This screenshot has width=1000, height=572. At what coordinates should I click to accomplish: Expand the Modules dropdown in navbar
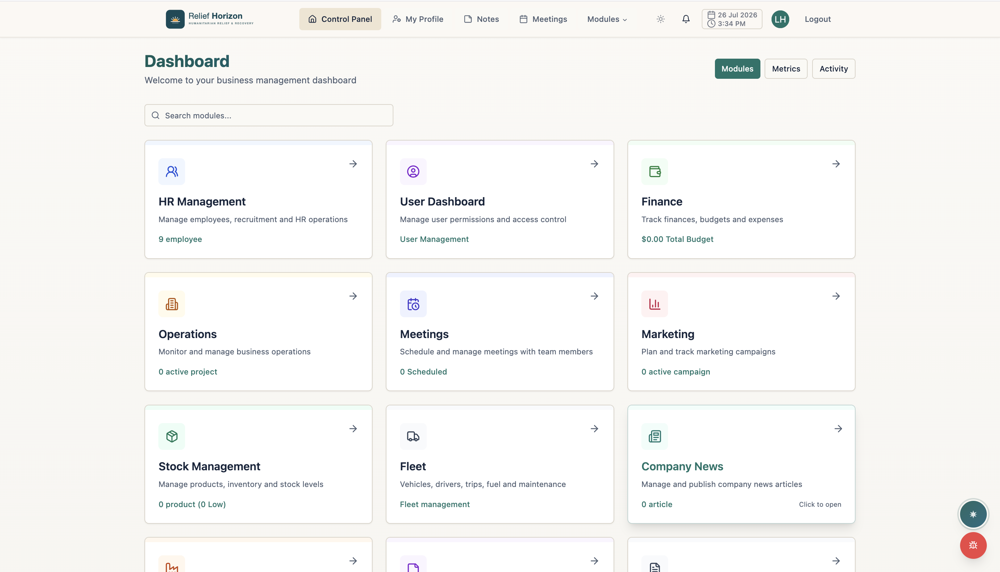pyautogui.click(x=607, y=19)
